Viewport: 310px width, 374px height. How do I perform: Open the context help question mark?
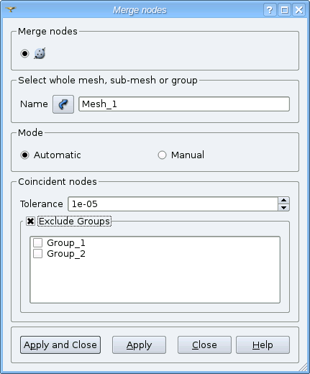pyautogui.click(x=270, y=10)
